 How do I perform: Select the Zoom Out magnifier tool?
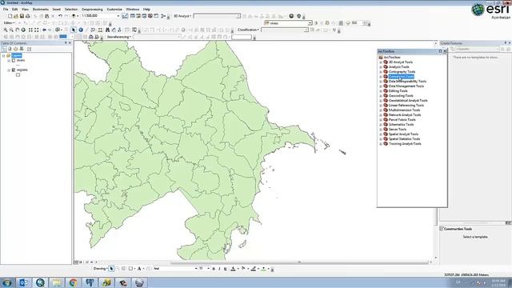(11, 30)
